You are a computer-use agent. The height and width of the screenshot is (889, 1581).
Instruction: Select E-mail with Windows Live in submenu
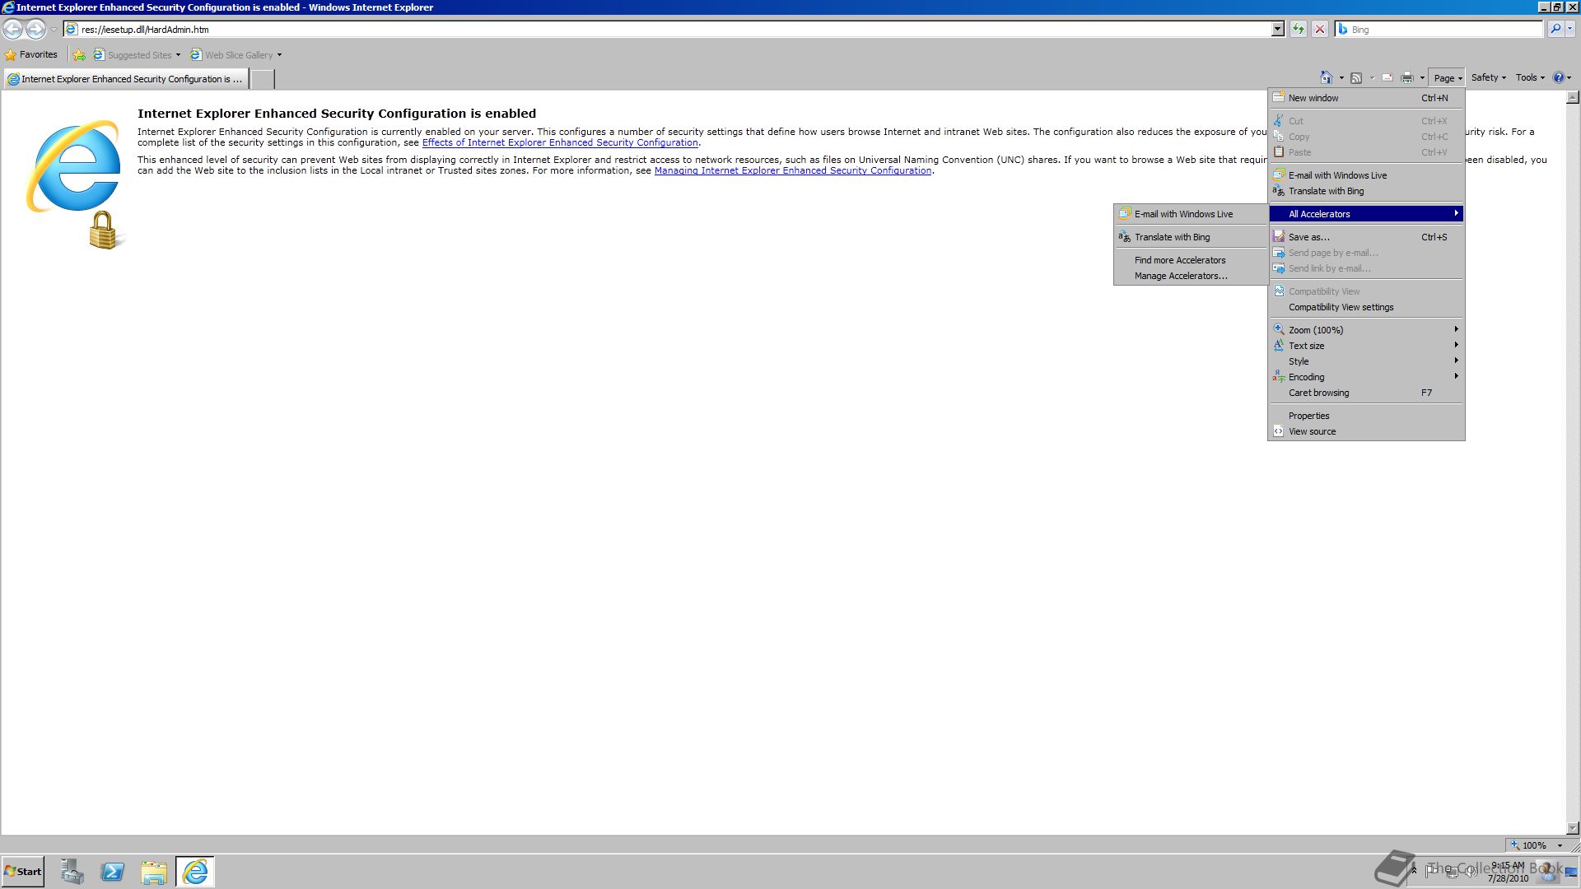[x=1192, y=214]
